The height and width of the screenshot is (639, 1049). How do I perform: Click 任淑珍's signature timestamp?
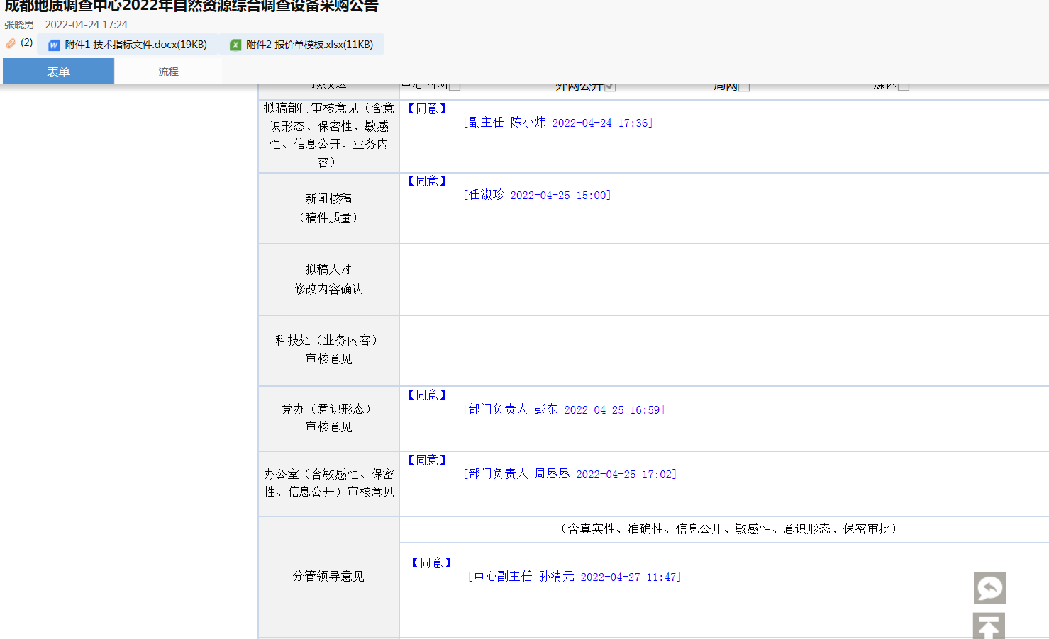tap(560, 196)
